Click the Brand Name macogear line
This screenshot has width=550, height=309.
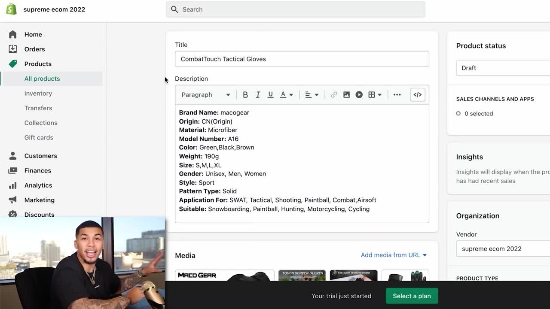[x=214, y=112]
